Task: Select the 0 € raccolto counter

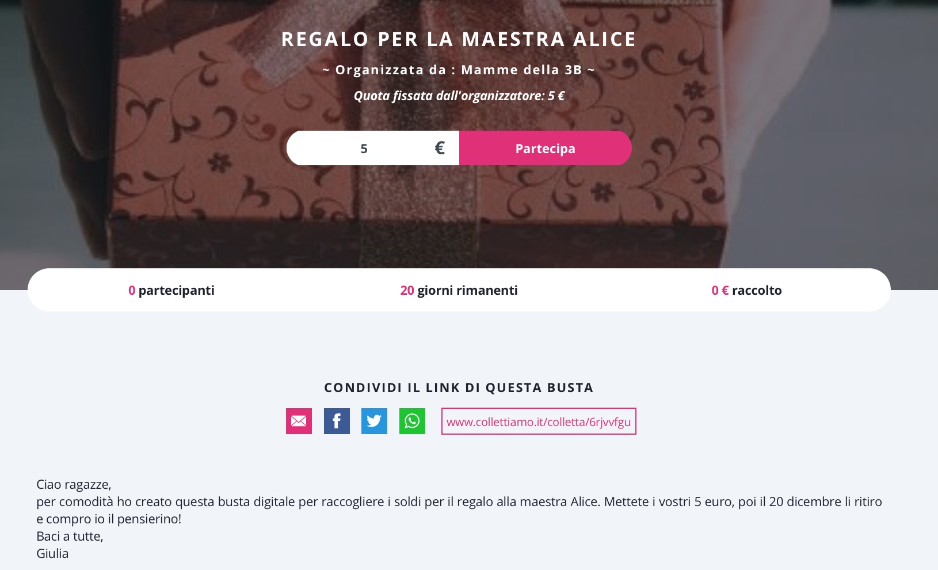Action: point(747,290)
